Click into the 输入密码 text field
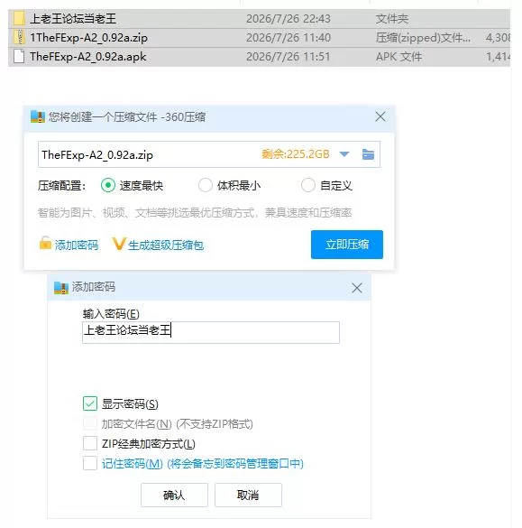The image size is (522, 528). tap(211, 332)
